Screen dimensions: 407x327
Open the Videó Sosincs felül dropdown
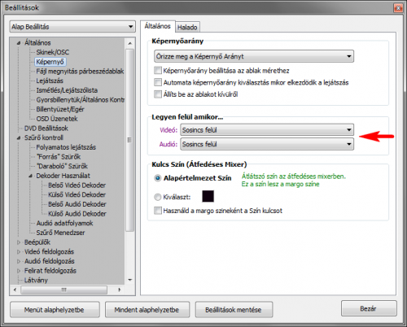tap(267, 130)
